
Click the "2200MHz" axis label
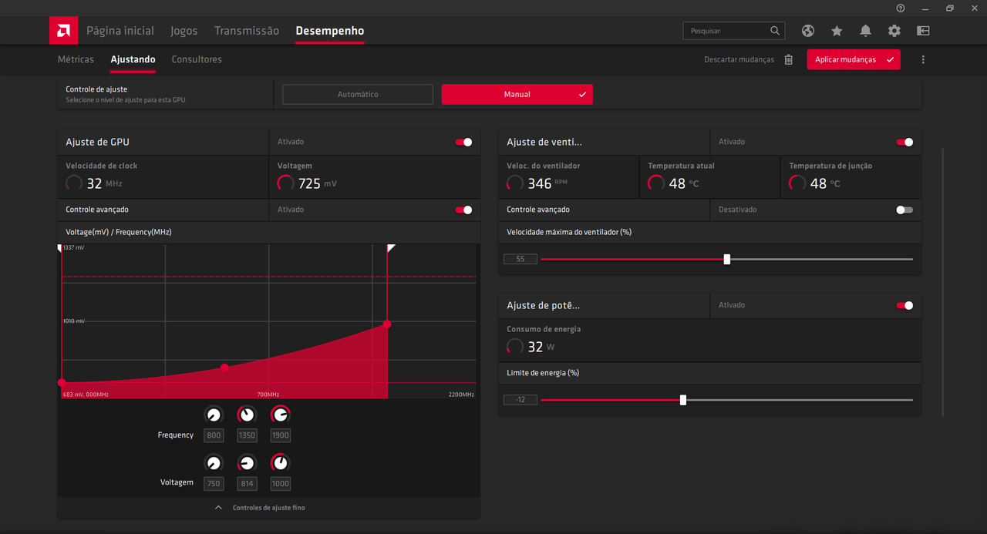click(x=461, y=395)
